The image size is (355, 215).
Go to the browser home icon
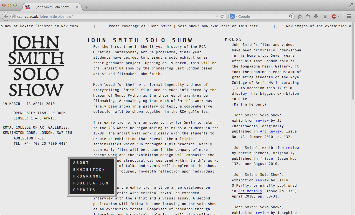coord(325,16)
